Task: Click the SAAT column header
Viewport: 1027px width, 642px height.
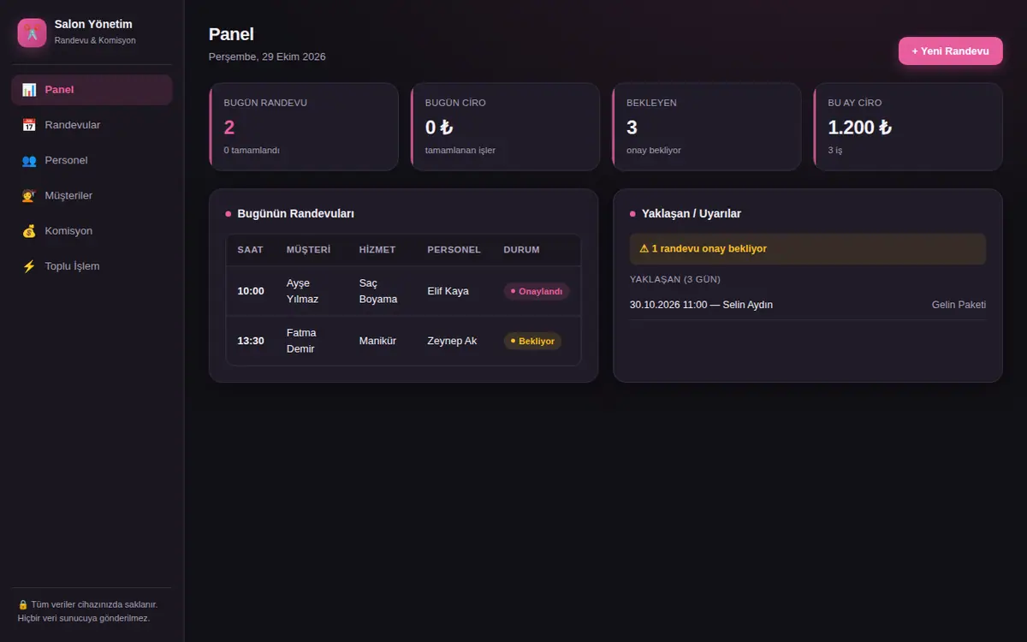Action: tap(250, 250)
